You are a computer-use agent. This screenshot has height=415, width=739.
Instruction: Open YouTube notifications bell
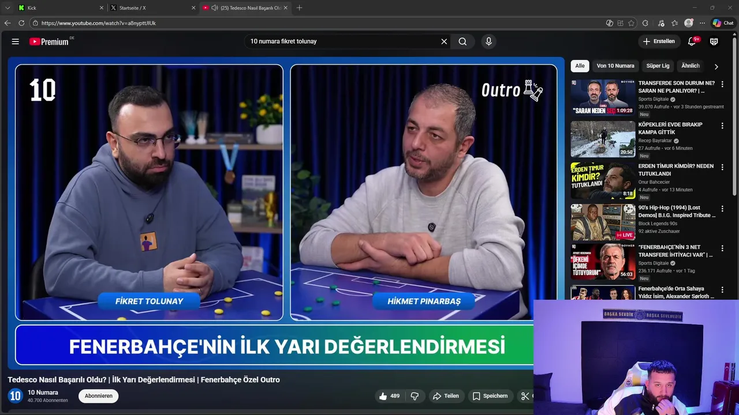692,41
